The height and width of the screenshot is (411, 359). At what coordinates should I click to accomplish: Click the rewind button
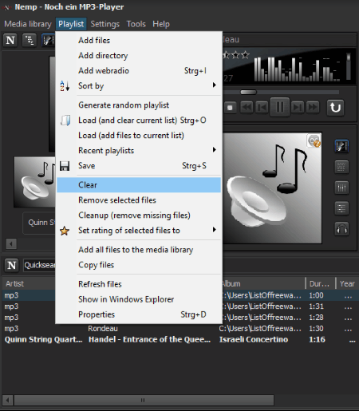click(x=247, y=108)
